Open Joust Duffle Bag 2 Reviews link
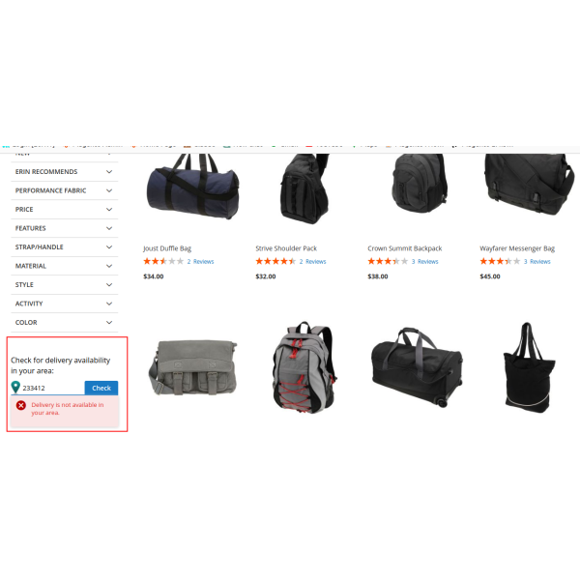580x580 pixels. (x=200, y=262)
